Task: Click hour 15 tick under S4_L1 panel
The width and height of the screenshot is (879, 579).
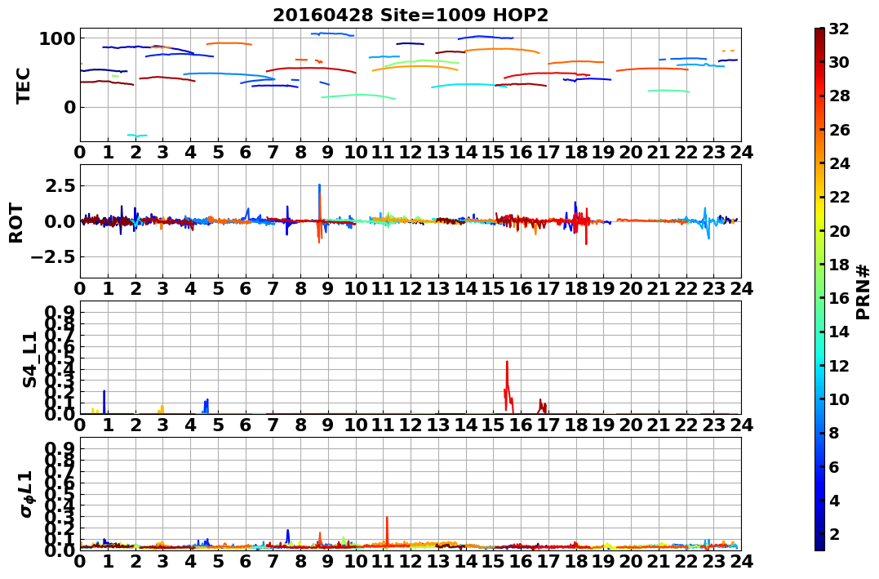Action: coord(493,425)
